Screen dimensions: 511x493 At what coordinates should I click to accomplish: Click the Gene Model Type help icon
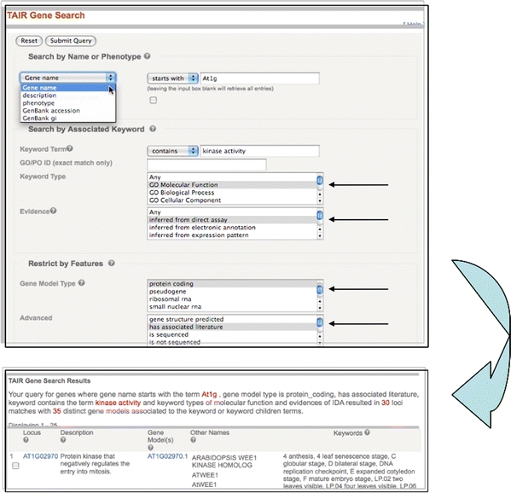(82, 283)
